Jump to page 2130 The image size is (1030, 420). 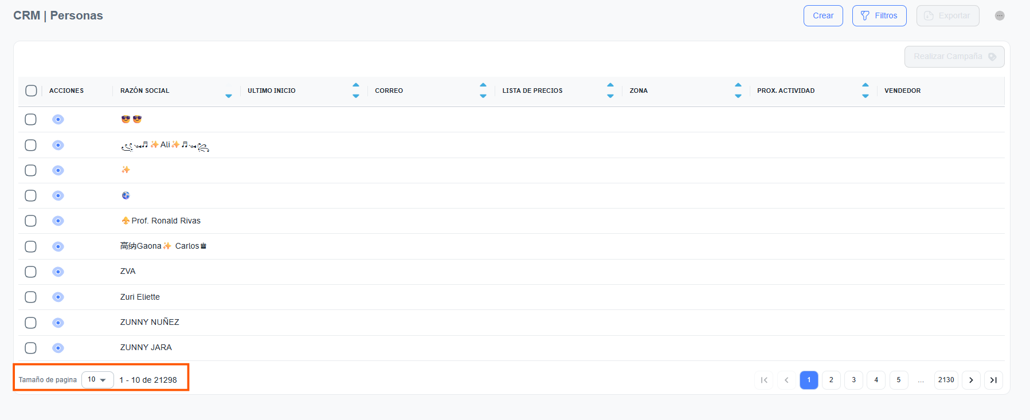[946, 380]
